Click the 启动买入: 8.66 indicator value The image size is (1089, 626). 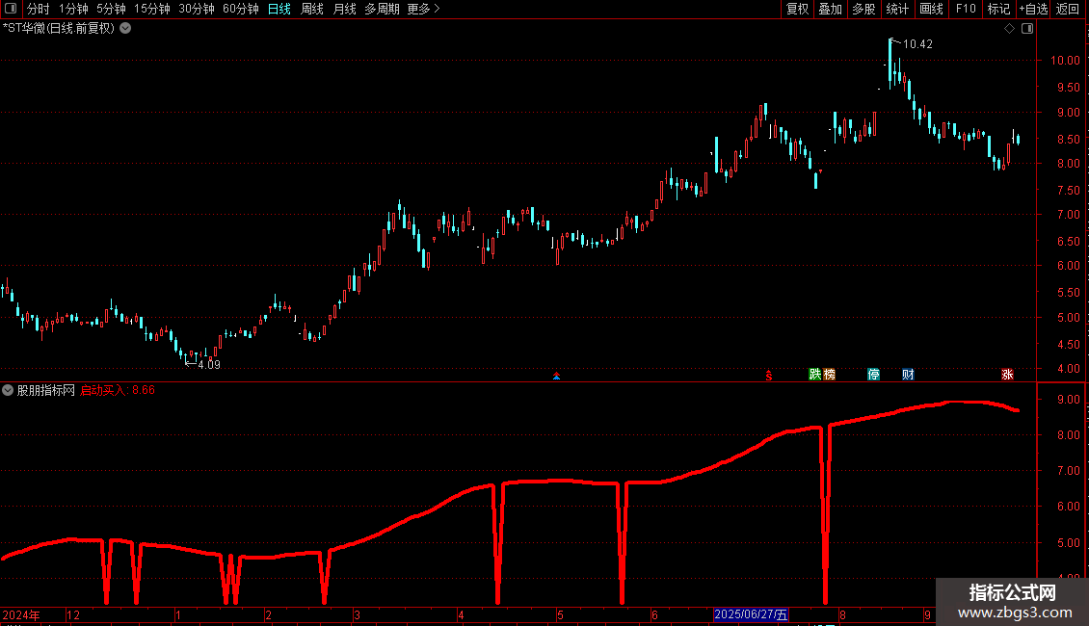point(118,390)
